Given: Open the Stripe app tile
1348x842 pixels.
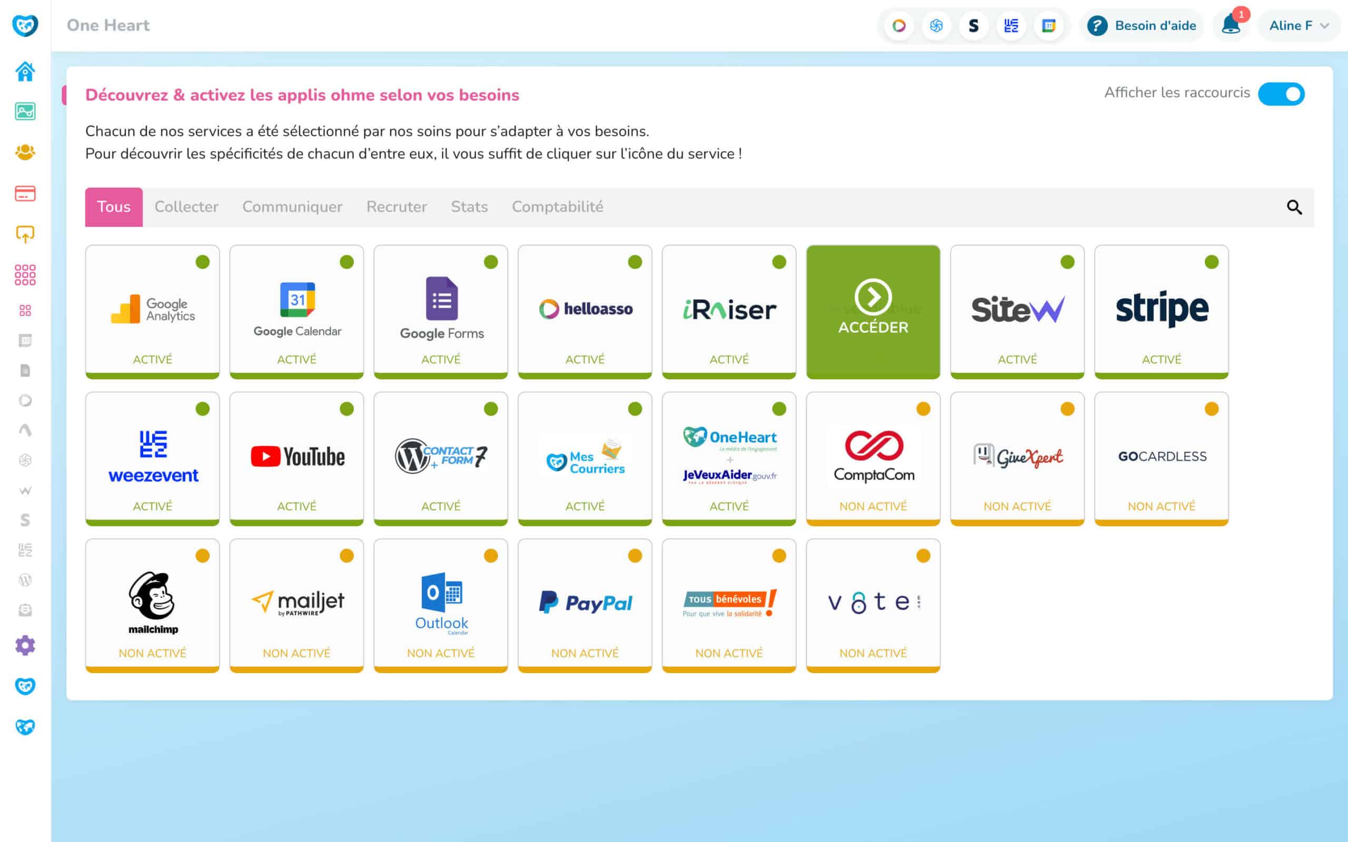Looking at the screenshot, I should tap(1161, 312).
